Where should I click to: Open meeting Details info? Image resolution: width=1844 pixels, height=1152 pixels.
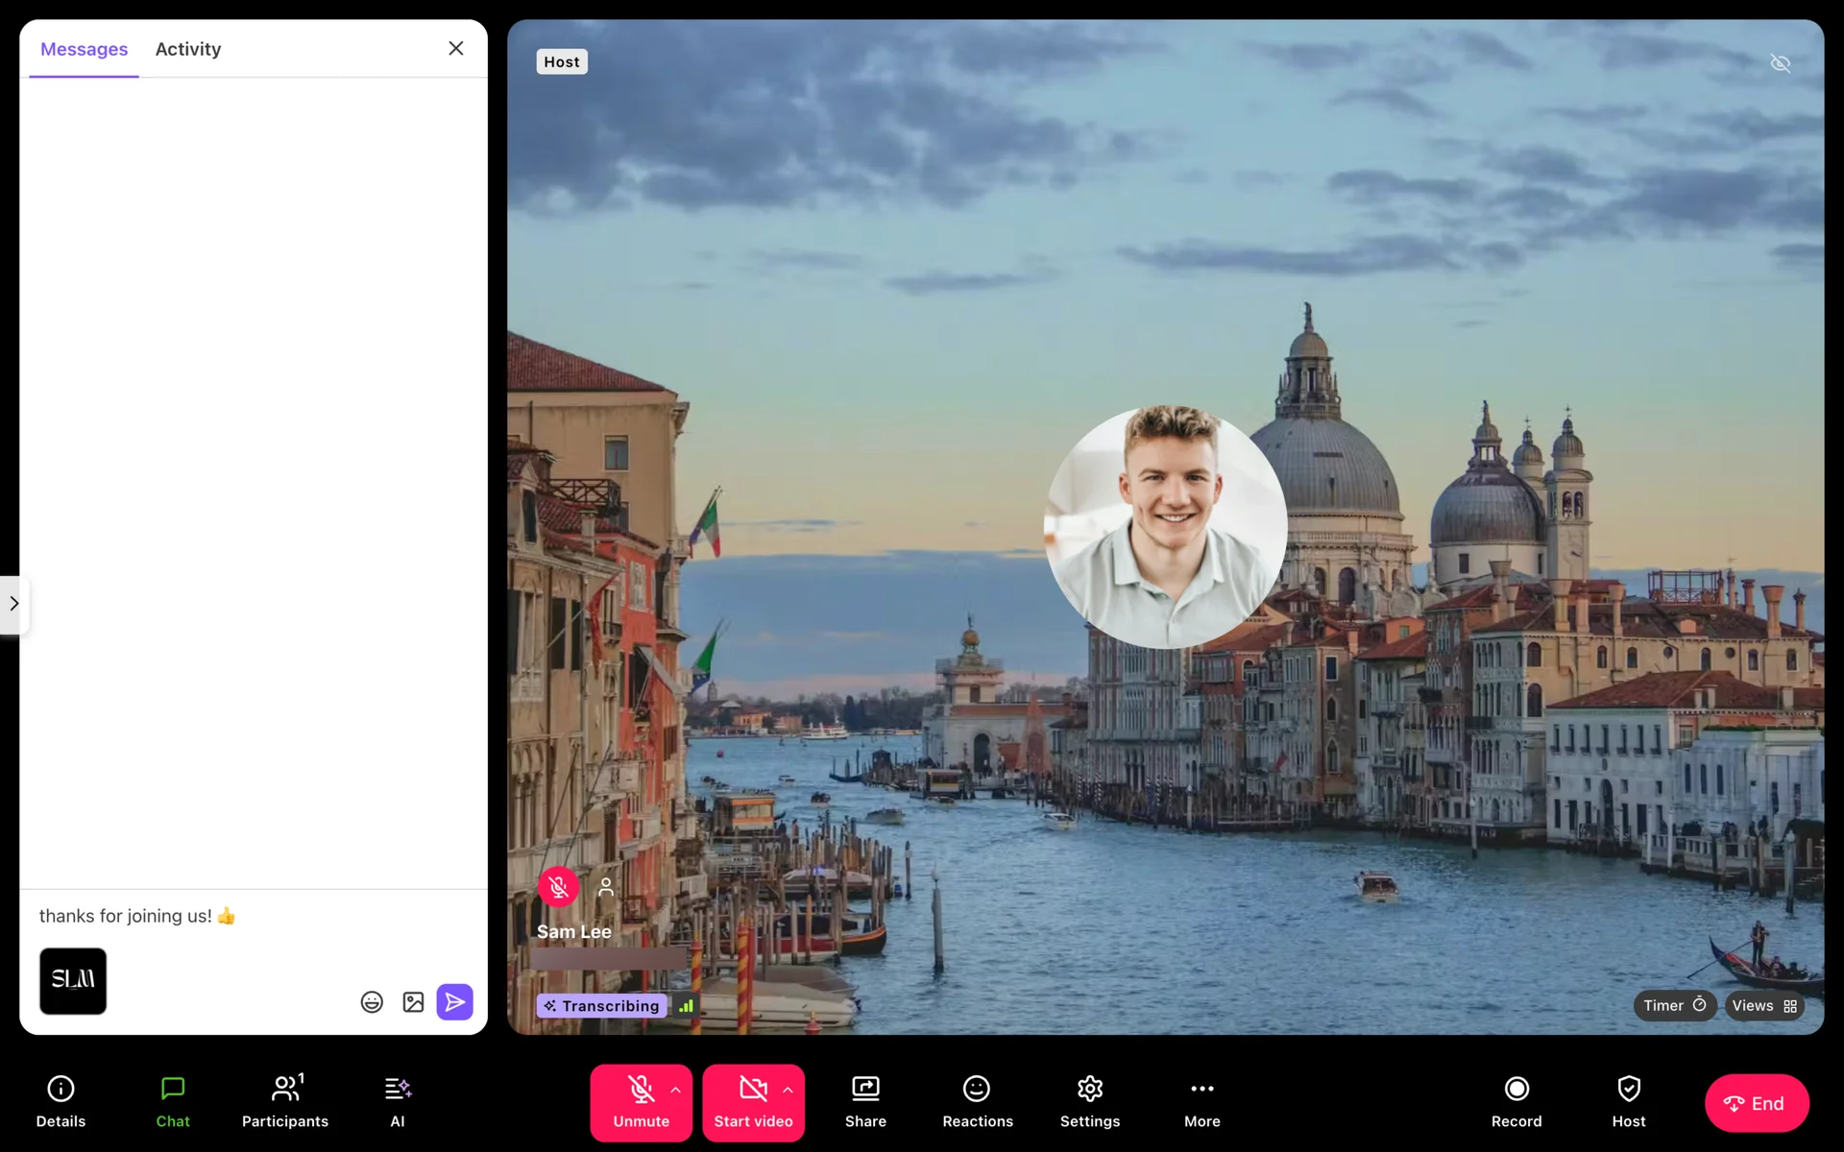[x=61, y=1101]
